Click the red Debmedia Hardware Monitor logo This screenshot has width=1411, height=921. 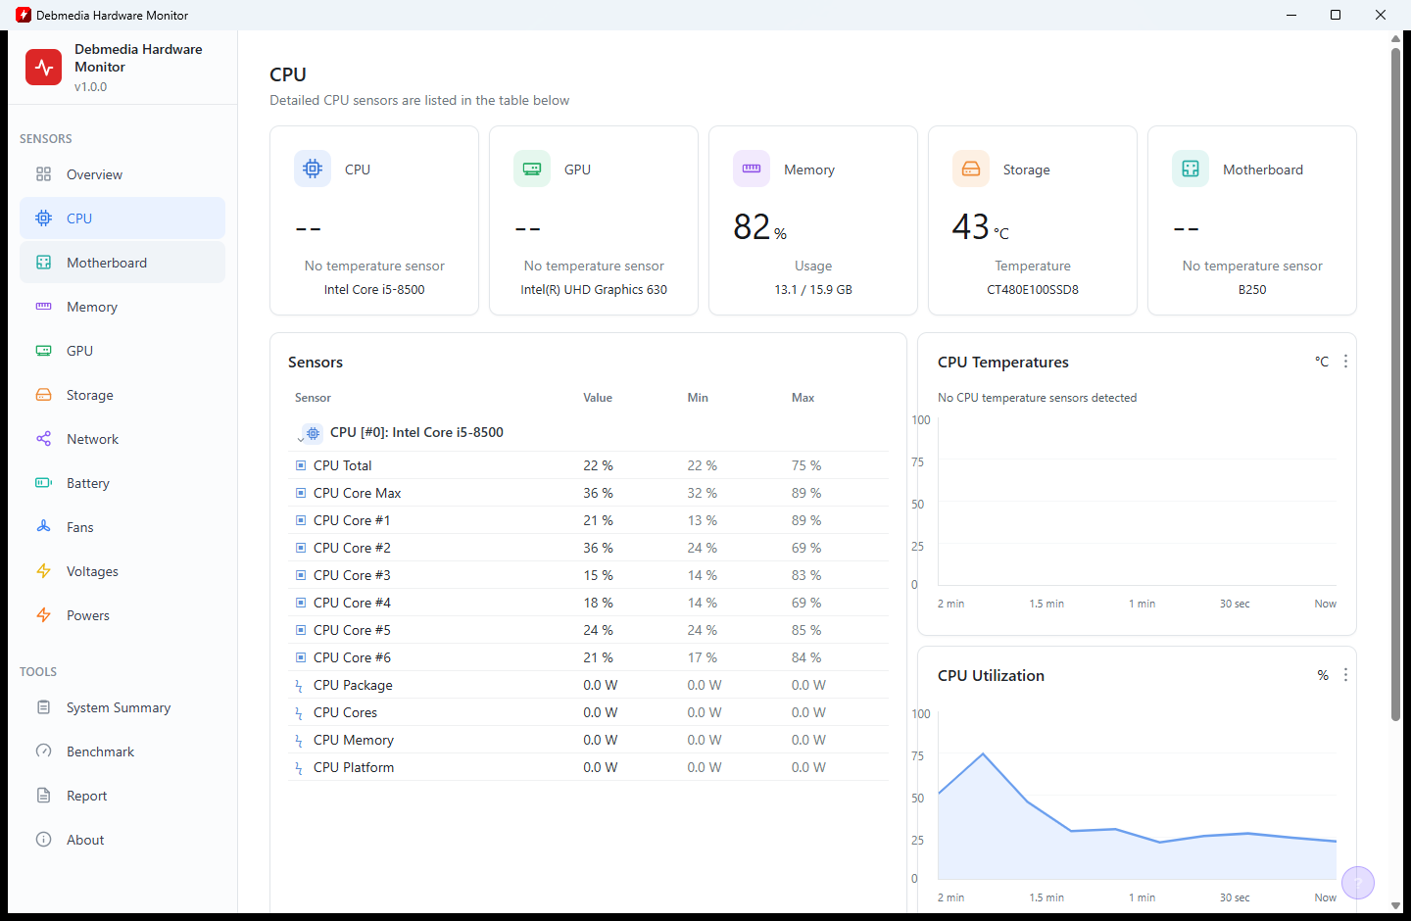click(x=43, y=68)
